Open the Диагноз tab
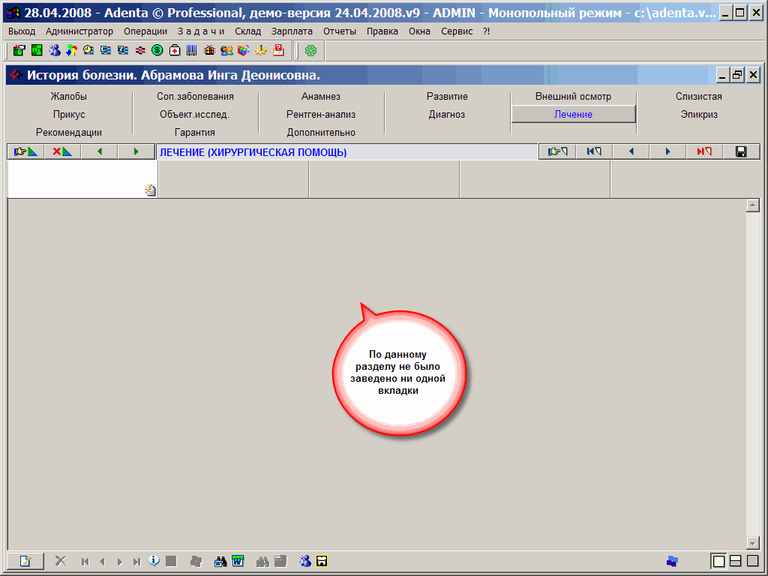The width and height of the screenshot is (768, 576). coord(447,115)
